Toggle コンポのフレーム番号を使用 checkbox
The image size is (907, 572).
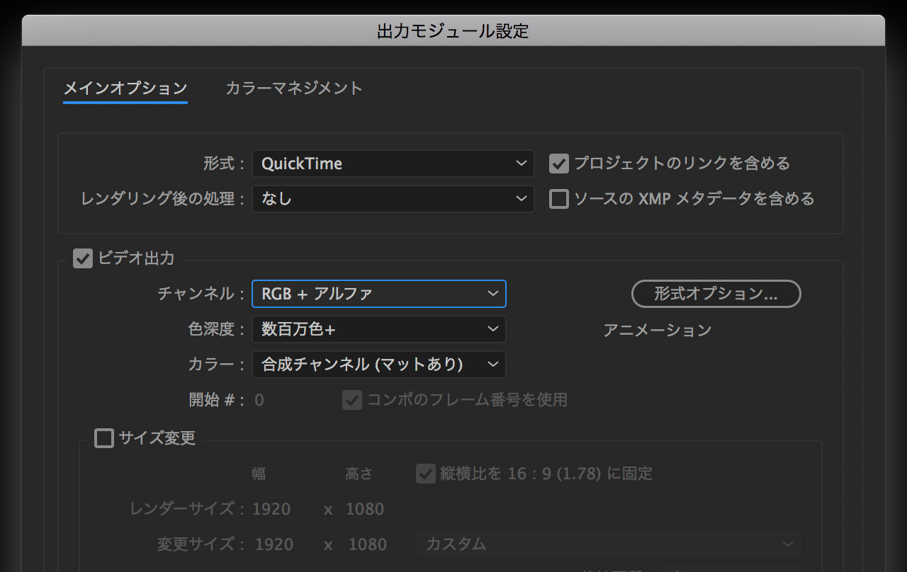tap(352, 400)
